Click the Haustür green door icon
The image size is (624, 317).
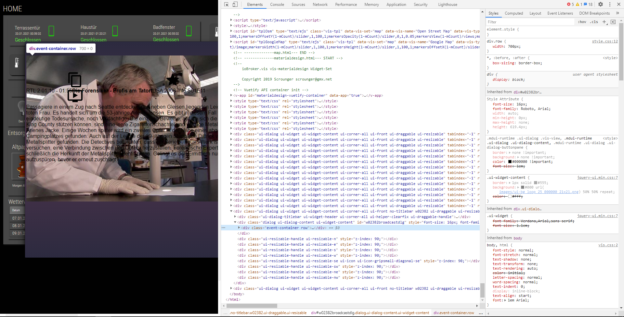(x=115, y=31)
